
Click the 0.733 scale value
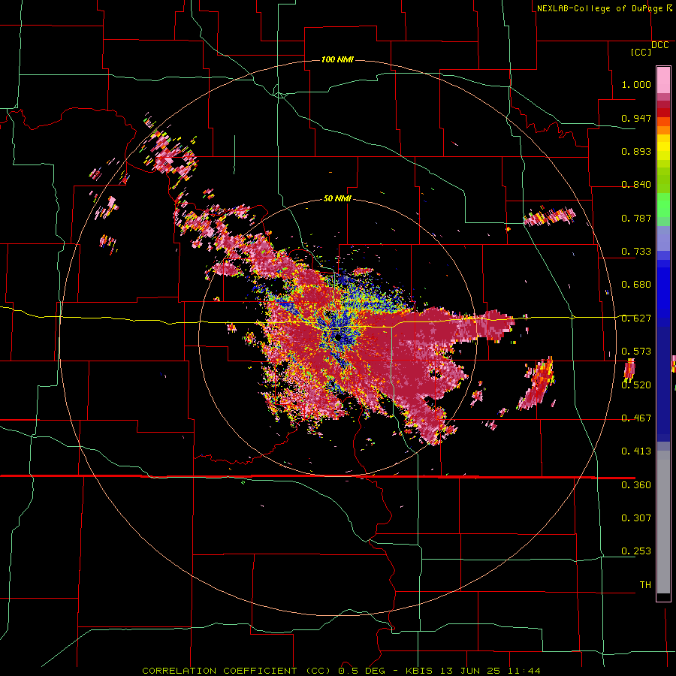[x=636, y=252]
